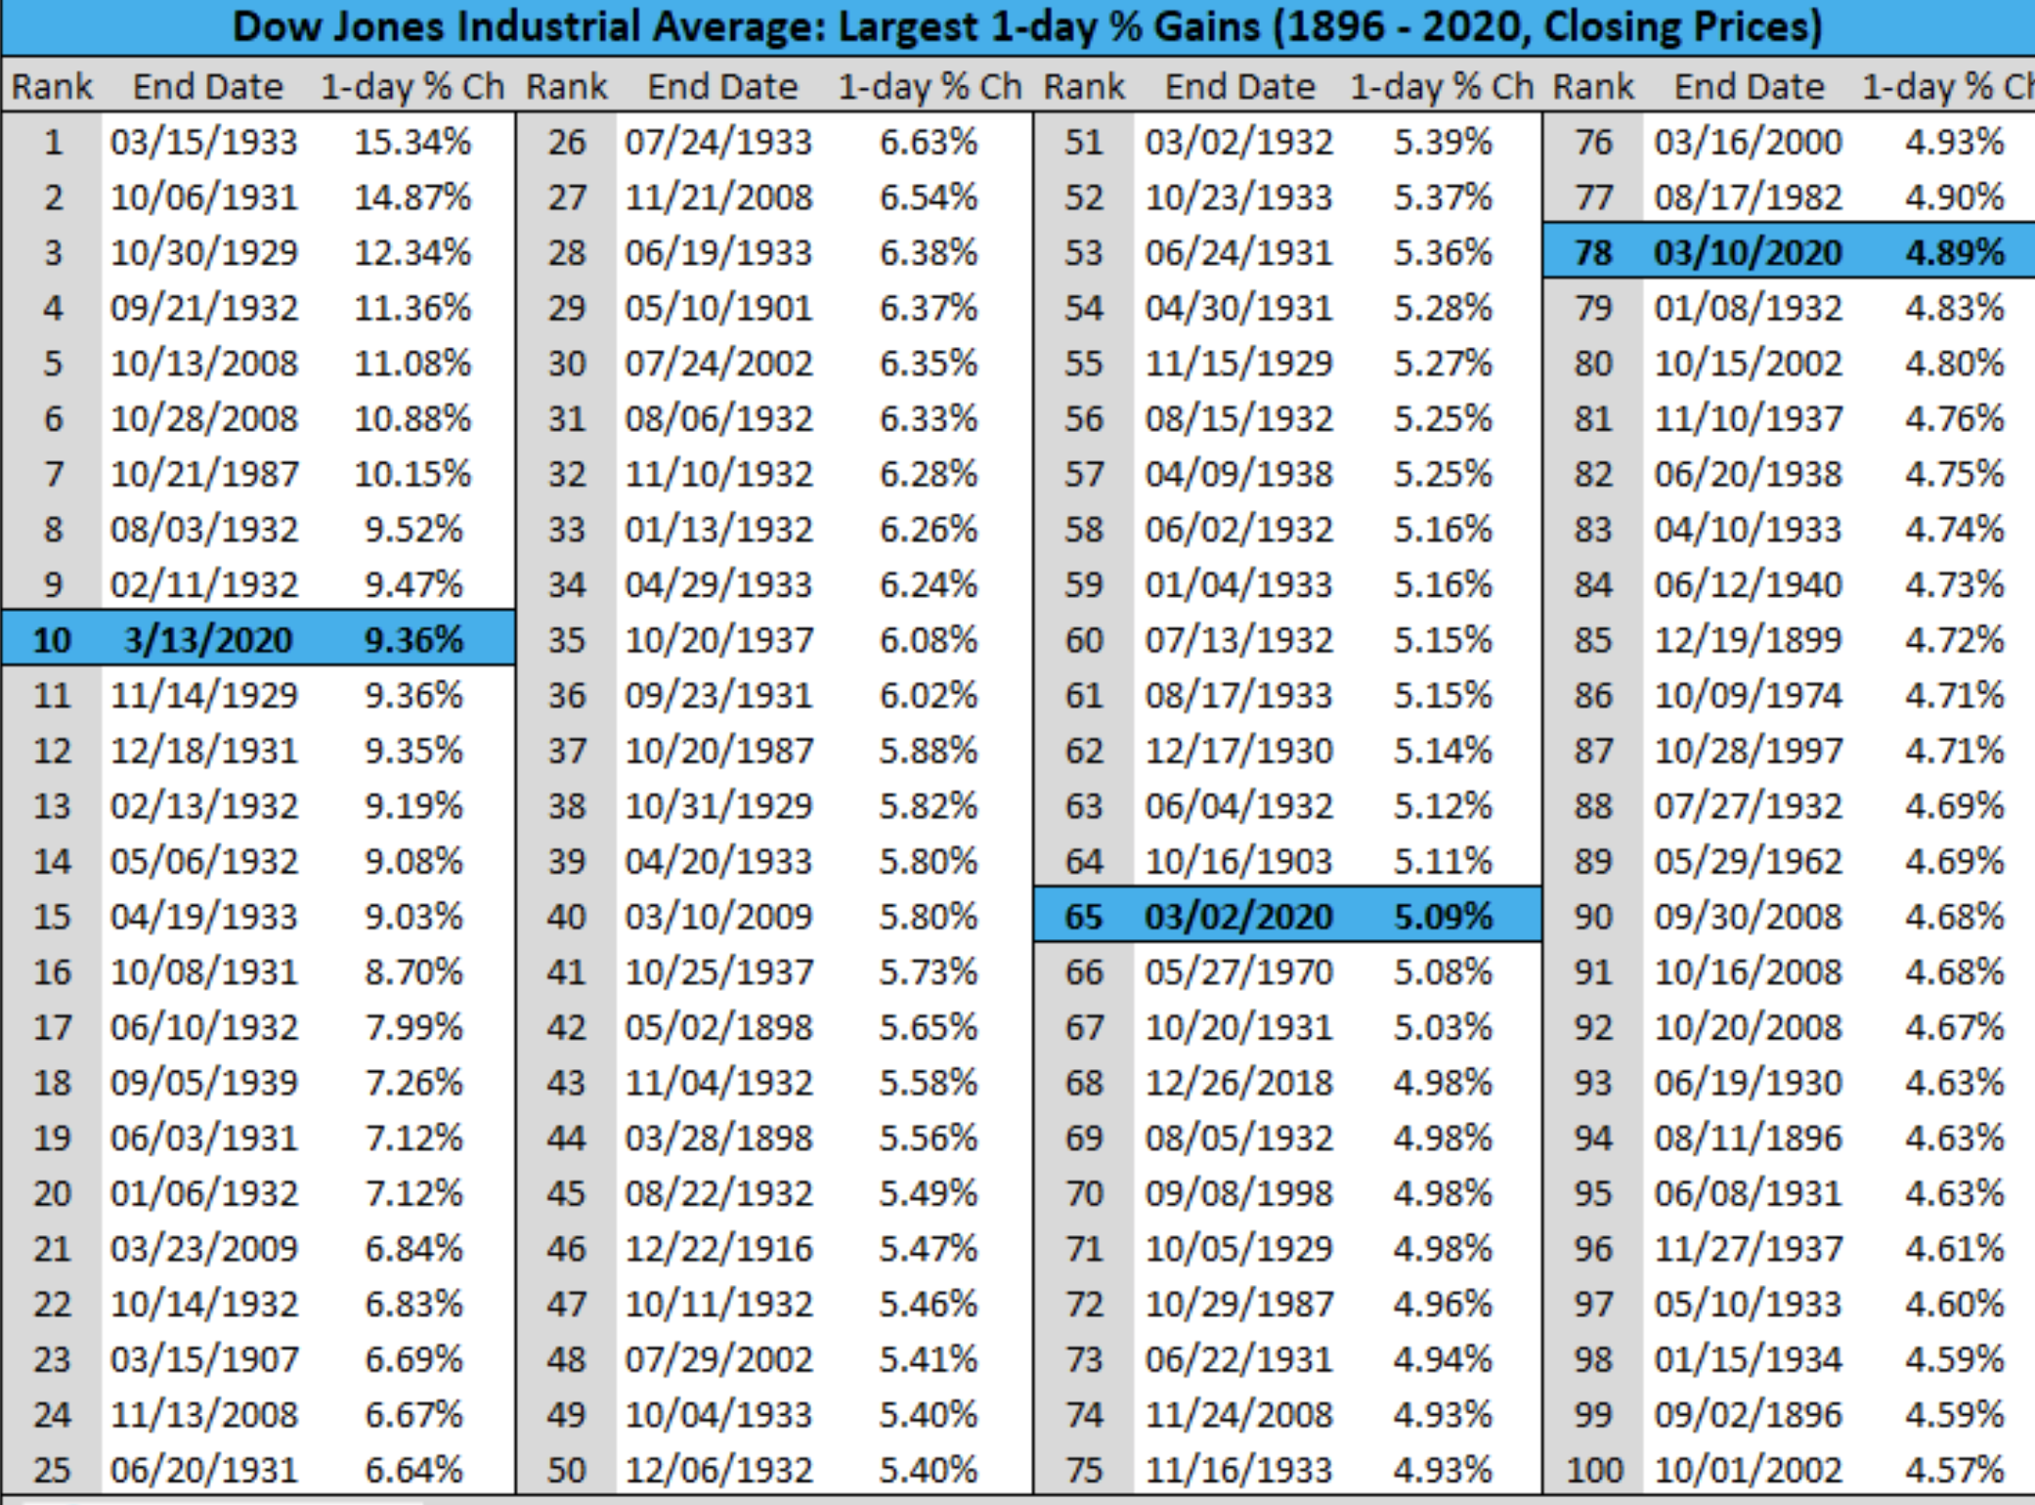
Task: Select the 07/24/1933 date cell
Action: click(x=718, y=142)
